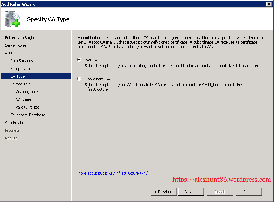Go to Cryptography step
274x202 pixels.
pyautogui.click(x=27, y=92)
